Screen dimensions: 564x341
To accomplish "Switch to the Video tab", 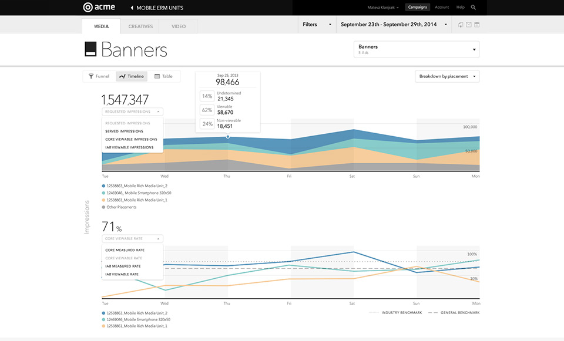I will (179, 26).
